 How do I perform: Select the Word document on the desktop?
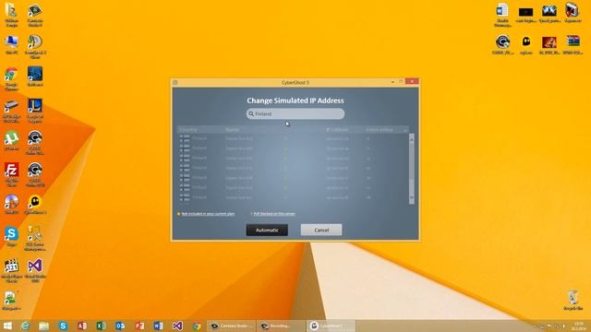(502, 16)
